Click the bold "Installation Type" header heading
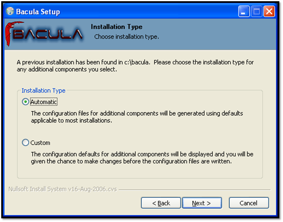Viewport: 283px width, 222px height. tap(117, 27)
